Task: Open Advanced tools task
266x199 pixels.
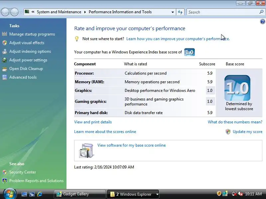Action: click(23, 77)
